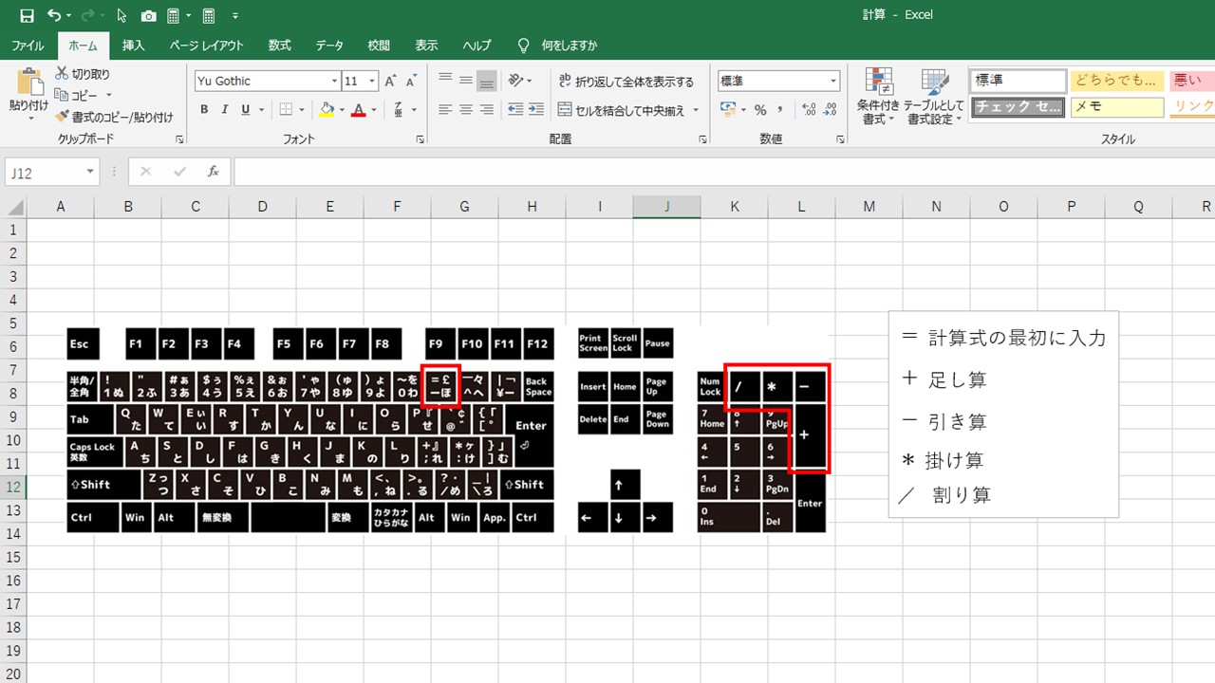Click the yellow fill color bucket
Screen dimensions: 1215x683
pyautogui.click(x=327, y=110)
